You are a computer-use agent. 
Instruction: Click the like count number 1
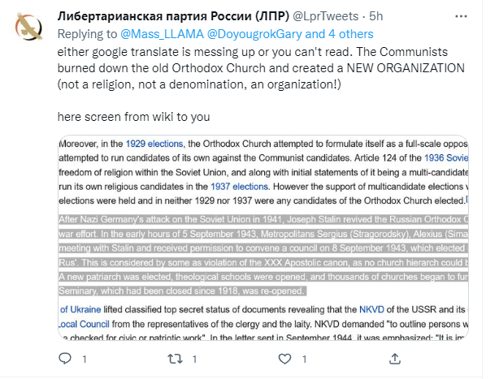point(305,360)
